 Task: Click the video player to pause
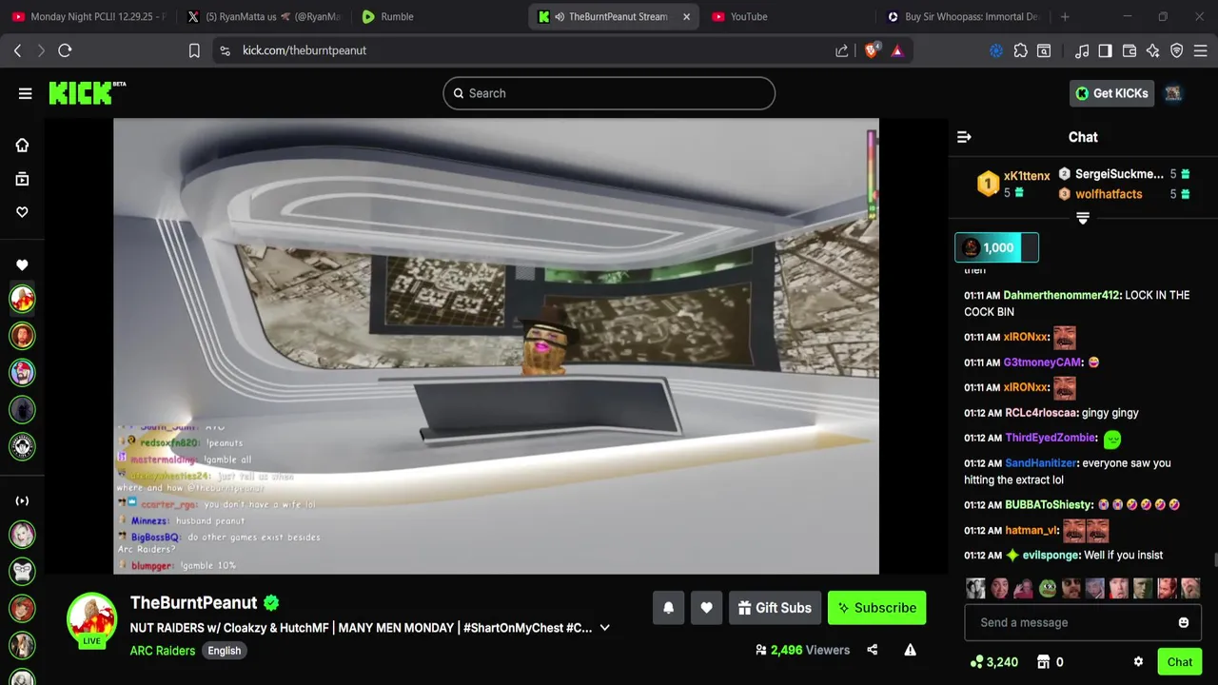[x=496, y=346]
